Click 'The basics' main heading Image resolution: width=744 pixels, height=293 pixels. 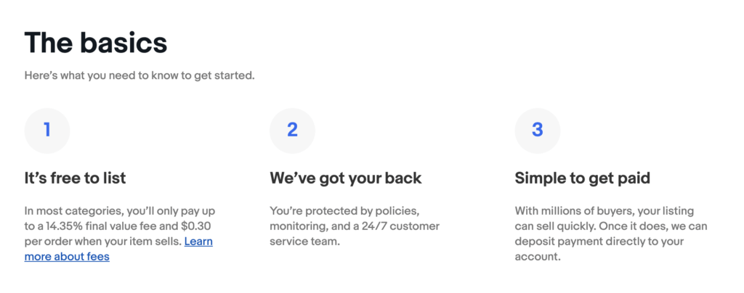[x=96, y=43]
